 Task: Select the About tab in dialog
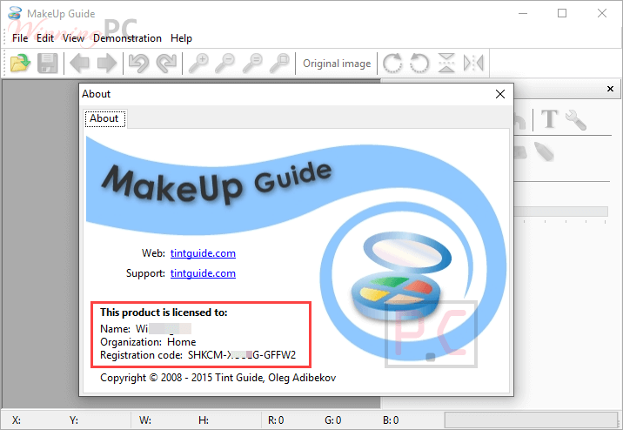105,118
